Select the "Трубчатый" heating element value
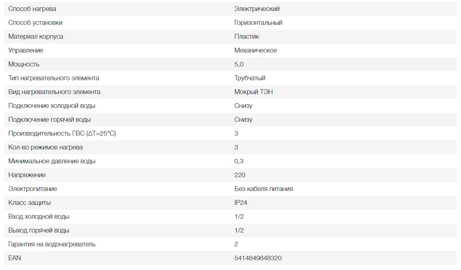The width and height of the screenshot is (461, 270). [250, 78]
